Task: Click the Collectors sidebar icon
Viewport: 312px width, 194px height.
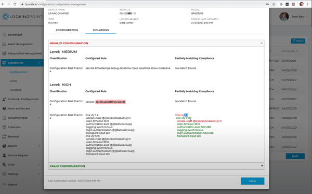Action: coord(4,127)
